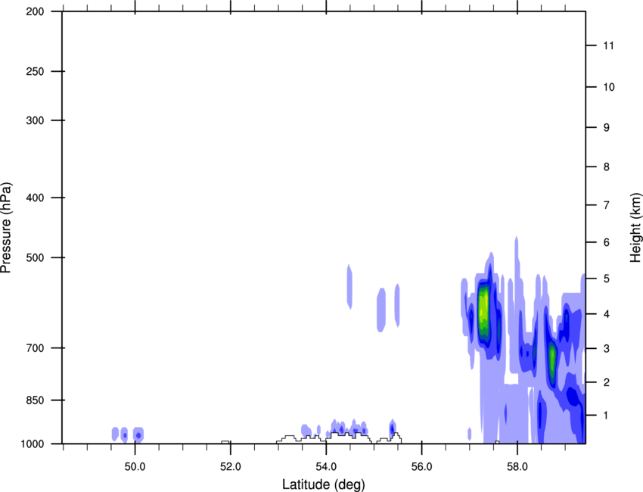This screenshot has width=643, height=492.
Task: Select the 200 hPa pressure tick label
Action: coord(36,11)
